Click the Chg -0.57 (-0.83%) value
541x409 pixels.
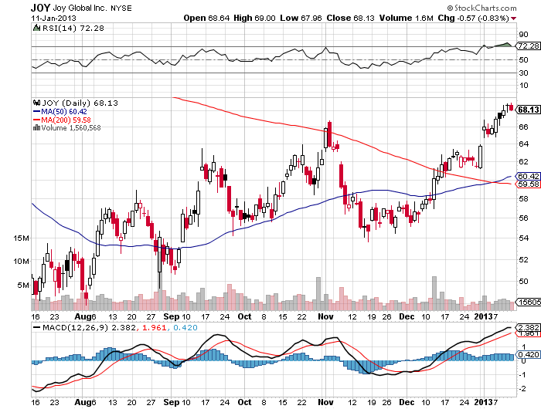(473, 18)
